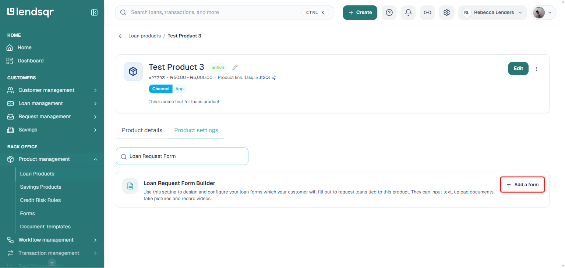Expand Loan management menu
The image size is (565, 268).
(x=52, y=104)
